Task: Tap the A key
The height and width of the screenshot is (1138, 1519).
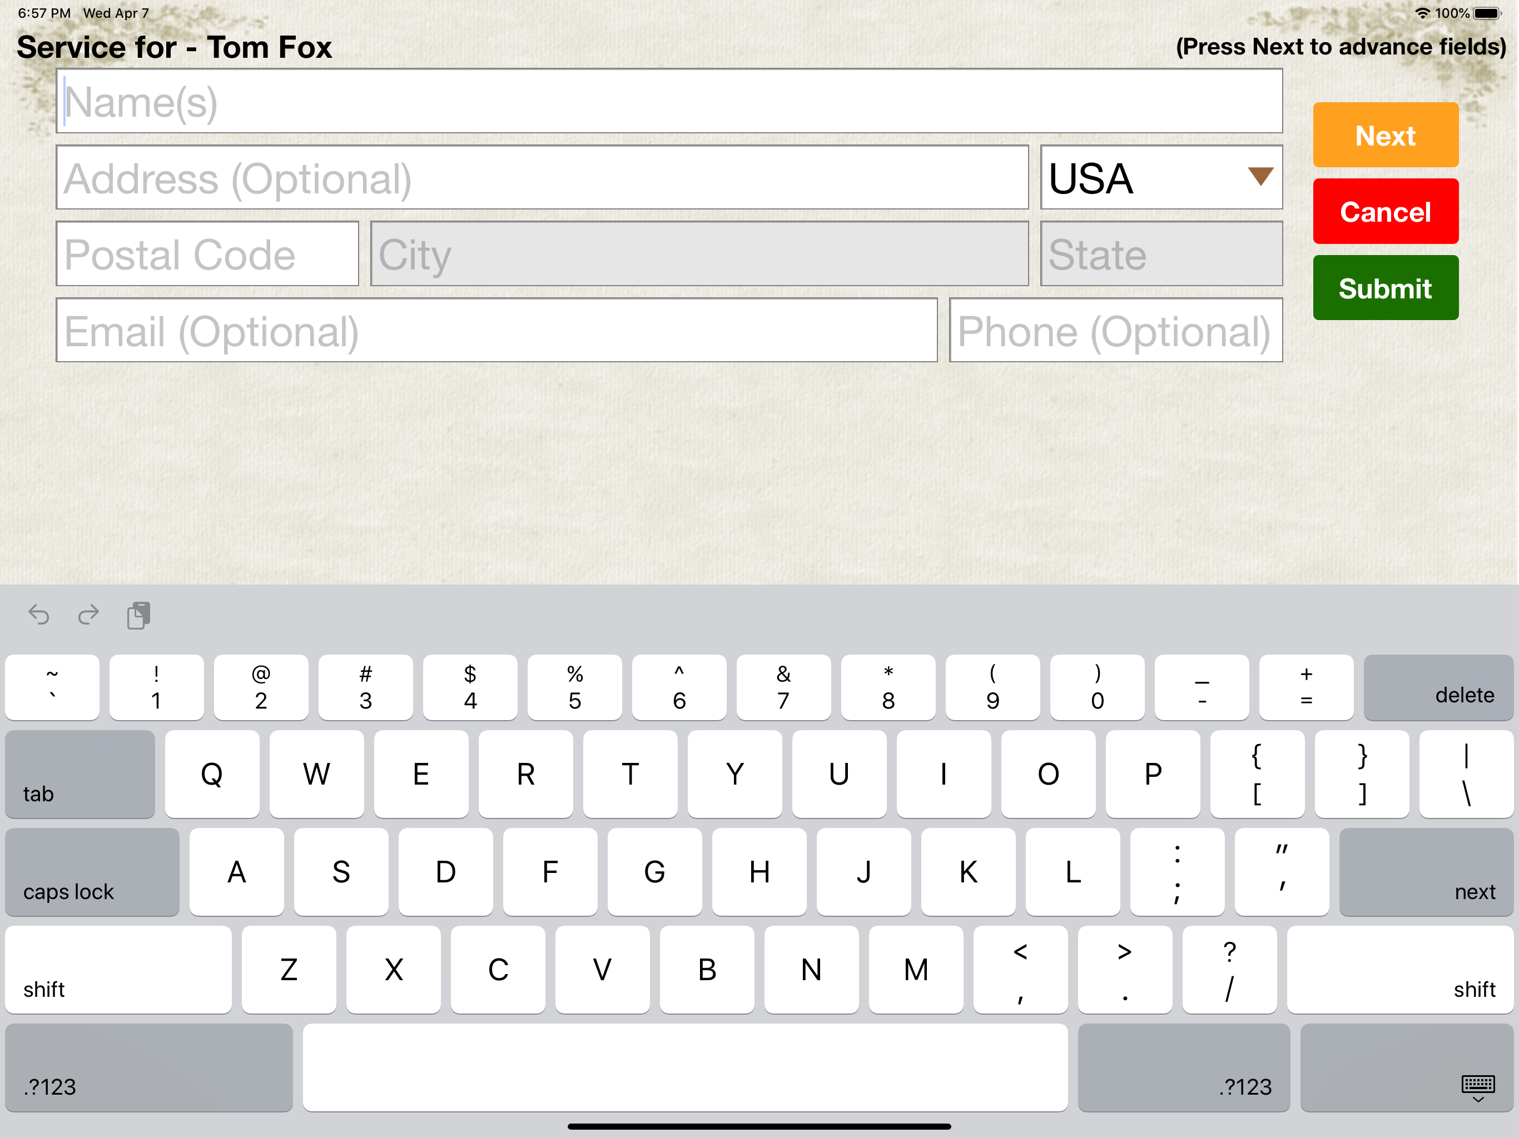Action: tap(237, 872)
